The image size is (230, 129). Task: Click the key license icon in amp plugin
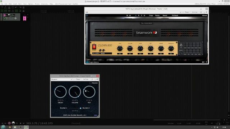click(203, 62)
